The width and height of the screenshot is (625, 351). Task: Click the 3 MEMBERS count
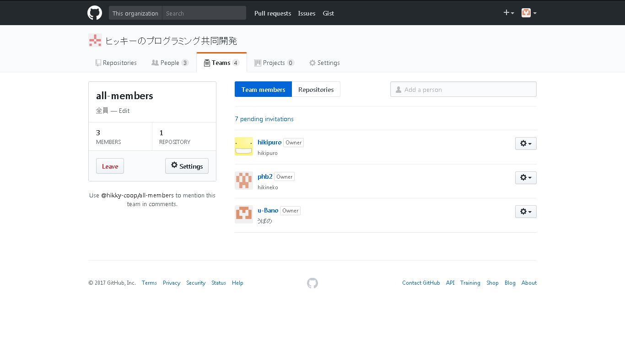(x=120, y=137)
